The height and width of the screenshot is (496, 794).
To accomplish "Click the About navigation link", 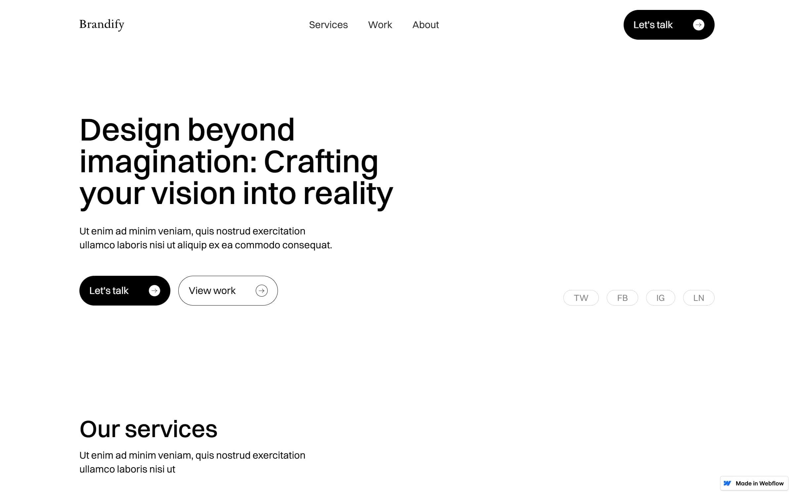I will [425, 24].
